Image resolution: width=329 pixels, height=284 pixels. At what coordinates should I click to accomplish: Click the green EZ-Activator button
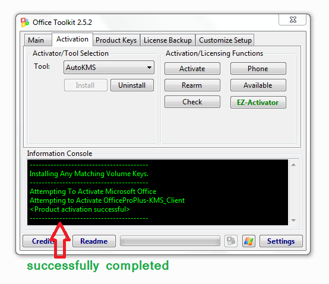pyautogui.click(x=258, y=102)
